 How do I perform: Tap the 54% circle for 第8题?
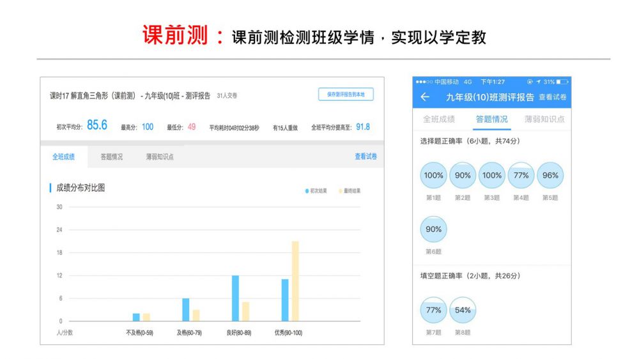(463, 310)
